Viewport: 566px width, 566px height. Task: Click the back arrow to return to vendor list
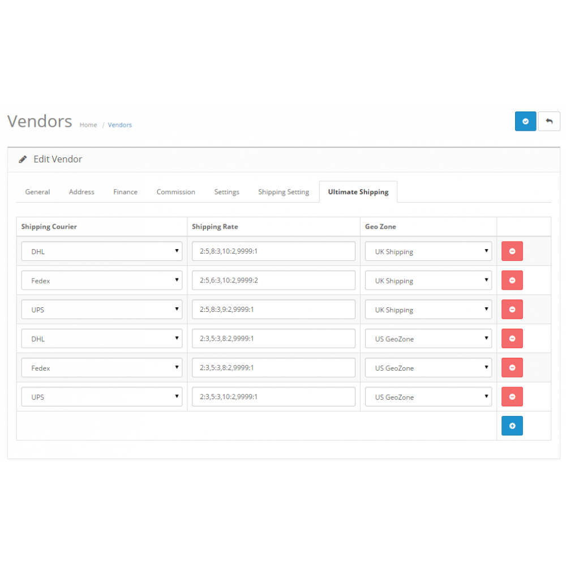(x=549, y=121)
